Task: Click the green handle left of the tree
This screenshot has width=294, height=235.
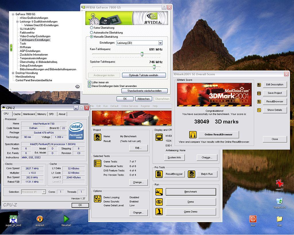Action: click(x=11, y=48)
